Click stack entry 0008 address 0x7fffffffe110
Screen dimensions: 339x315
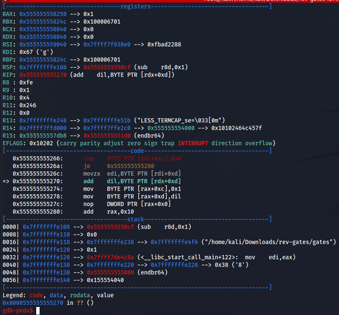coord(46,234)
